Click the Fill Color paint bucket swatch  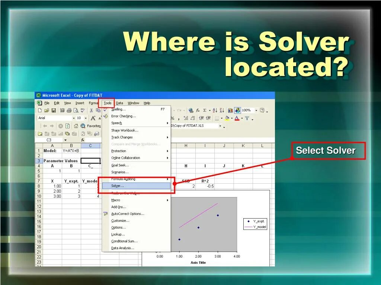point(227,118)
